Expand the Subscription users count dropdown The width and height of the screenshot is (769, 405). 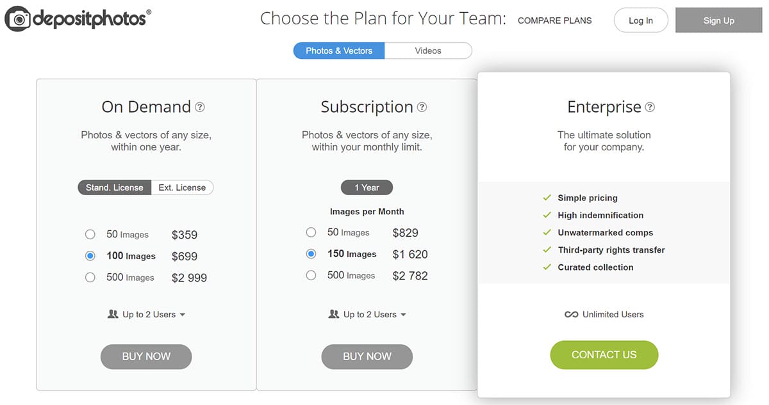[403, 315]
